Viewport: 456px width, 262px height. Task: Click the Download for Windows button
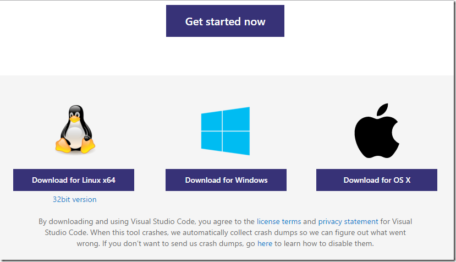pos(226,180)
